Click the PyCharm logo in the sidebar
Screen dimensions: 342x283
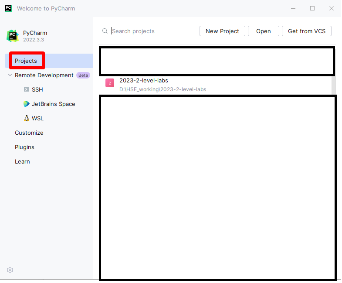(13, 36)
